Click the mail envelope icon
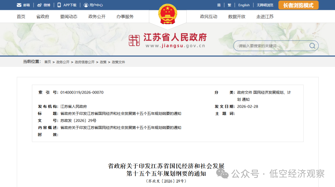 (x=19, y=5)
